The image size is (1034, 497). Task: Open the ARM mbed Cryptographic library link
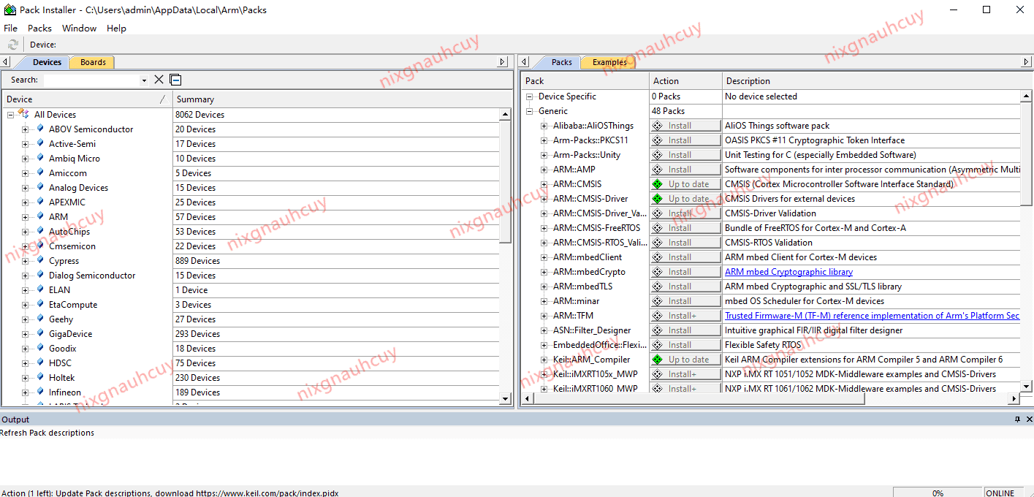[788, 272]
